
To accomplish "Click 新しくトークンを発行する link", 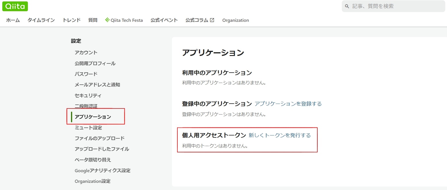I will pyautogui.click(x=280, y=135).
